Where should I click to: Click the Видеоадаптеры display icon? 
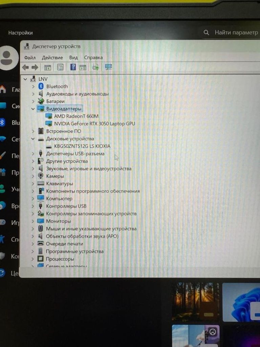coord(41,109)
